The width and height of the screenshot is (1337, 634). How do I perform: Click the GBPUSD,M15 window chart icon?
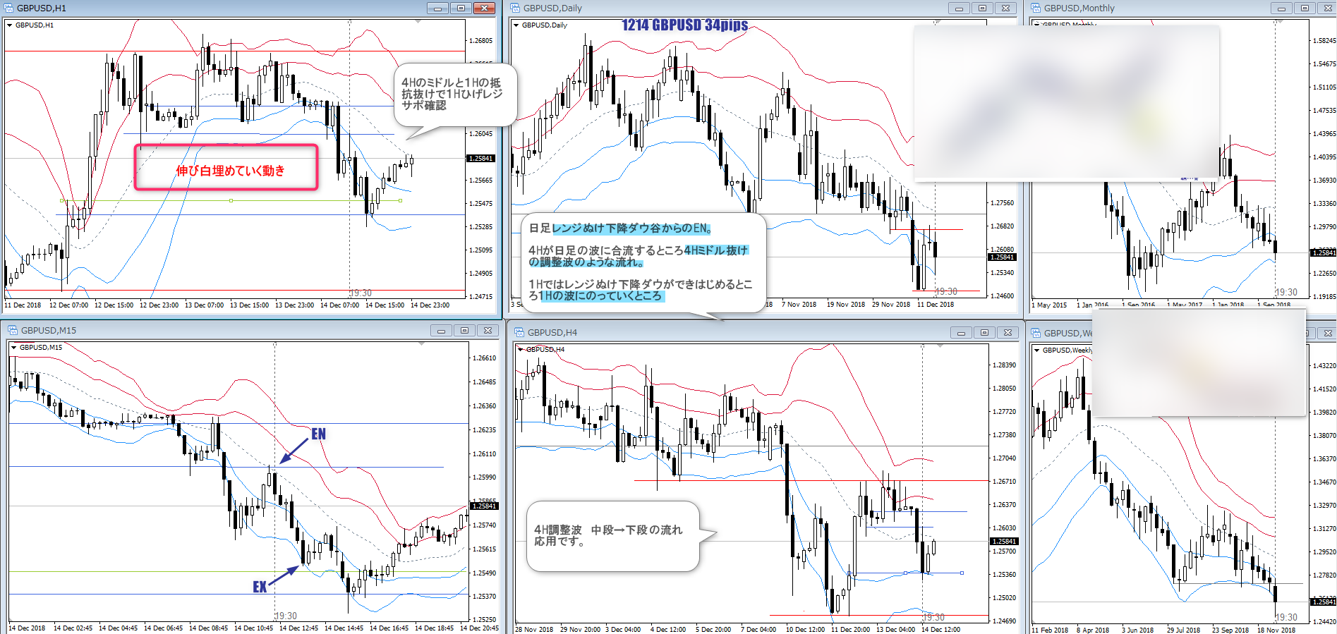12,330
